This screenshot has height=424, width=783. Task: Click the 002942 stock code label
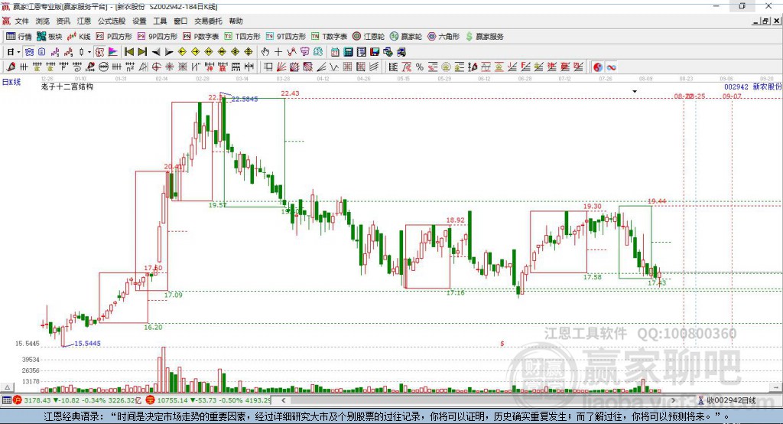point(736,86)
